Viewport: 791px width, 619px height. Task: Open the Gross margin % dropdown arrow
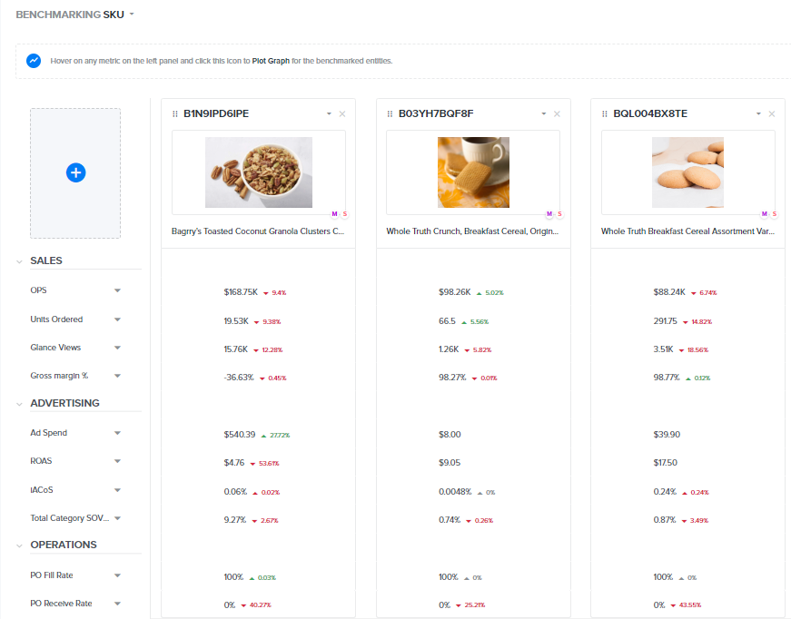117,376
